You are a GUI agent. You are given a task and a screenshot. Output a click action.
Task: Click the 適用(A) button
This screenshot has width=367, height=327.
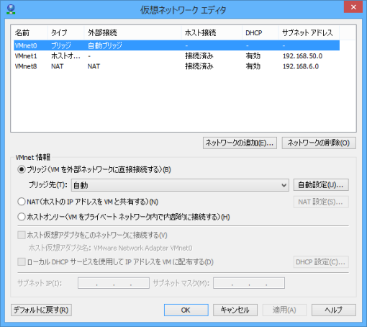pos(284,310)
